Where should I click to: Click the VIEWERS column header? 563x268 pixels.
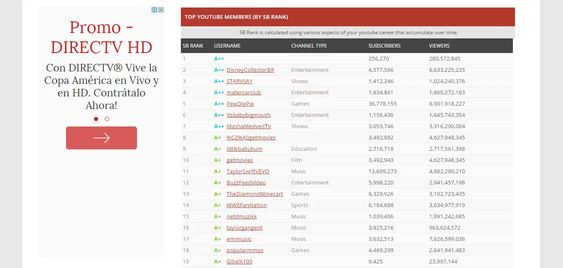439,46
